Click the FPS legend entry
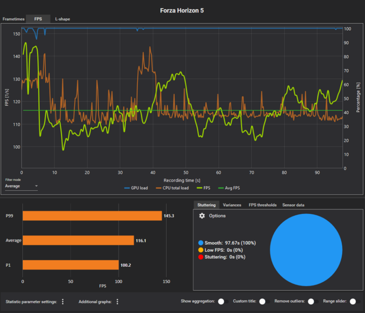The width and height of the screenshot is (365, 313). 204,188
